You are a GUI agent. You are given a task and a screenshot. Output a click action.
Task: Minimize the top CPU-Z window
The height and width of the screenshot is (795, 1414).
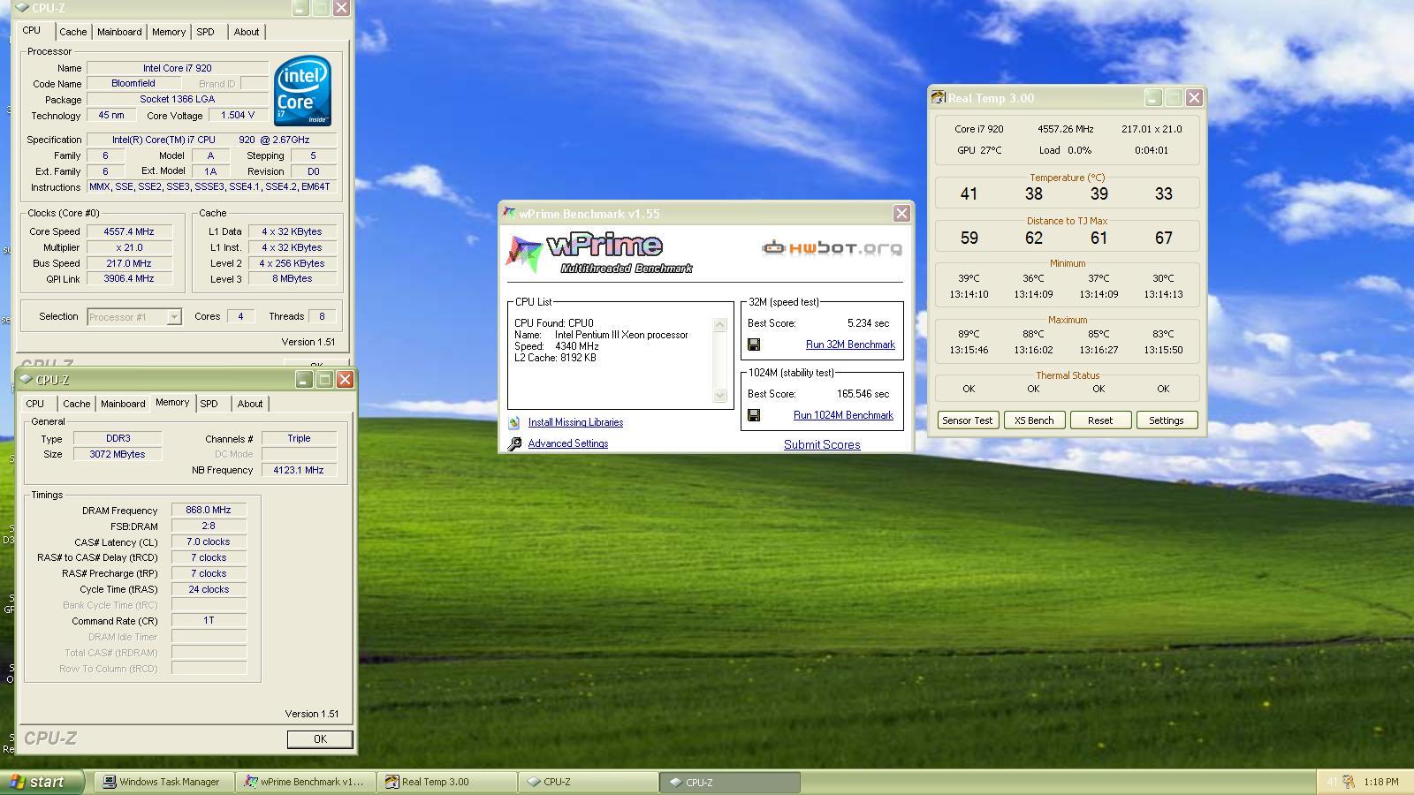(x=300, y=8)
